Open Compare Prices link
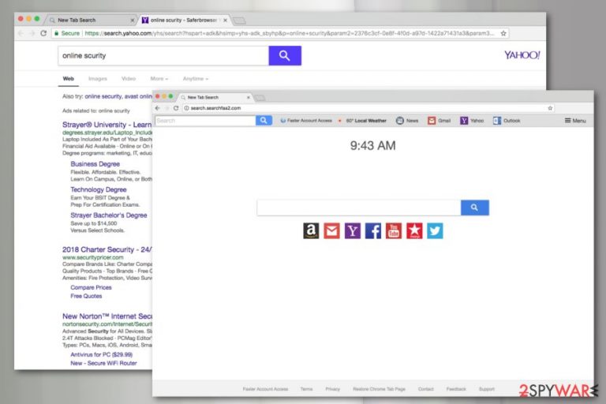 (91, 287)
